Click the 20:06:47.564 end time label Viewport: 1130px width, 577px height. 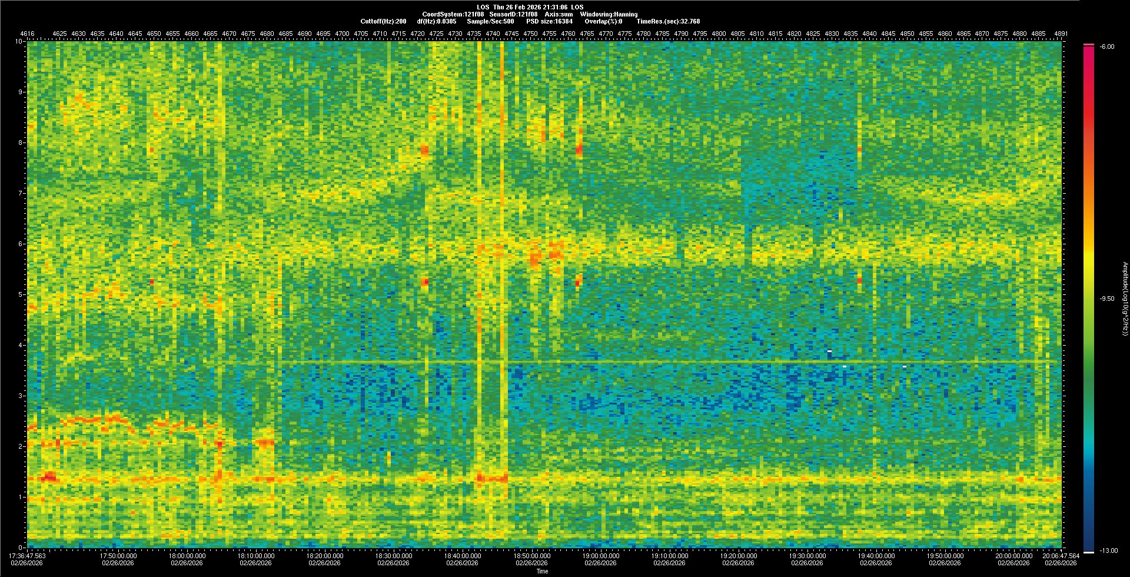[x=1061, y=555]
